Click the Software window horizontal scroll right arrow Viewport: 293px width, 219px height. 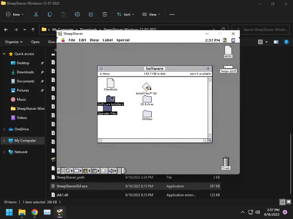point(206,141)
